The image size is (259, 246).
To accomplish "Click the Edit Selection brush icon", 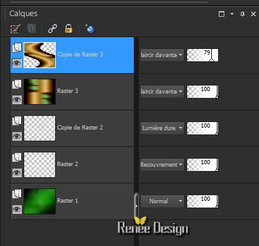I will point(15,29).
